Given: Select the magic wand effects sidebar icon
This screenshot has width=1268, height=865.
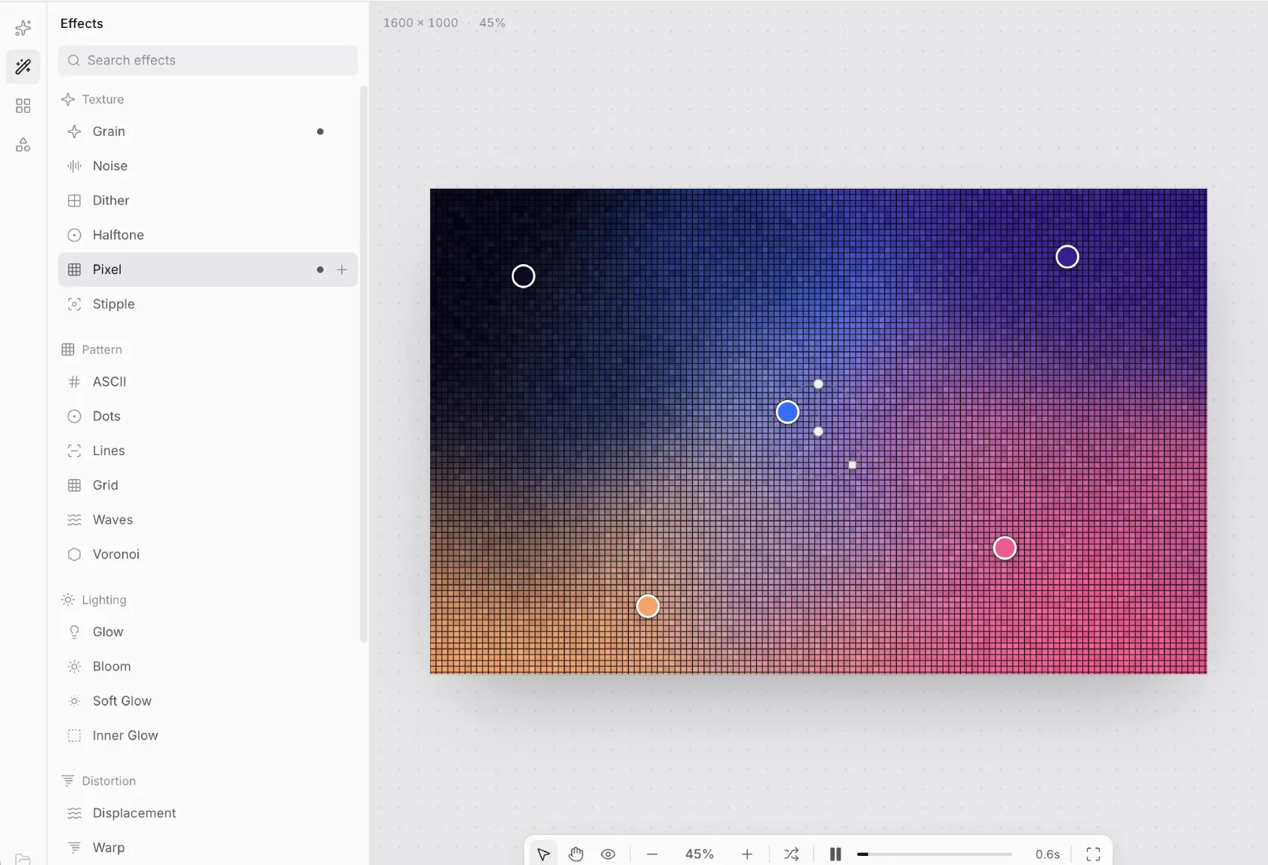Looking at the screenshot, I should tap(23, 67).
